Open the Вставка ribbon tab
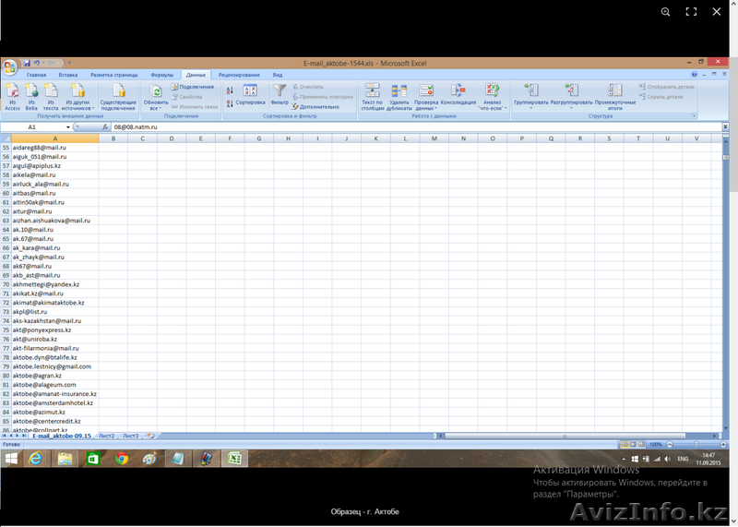 (x=67, y=74)
